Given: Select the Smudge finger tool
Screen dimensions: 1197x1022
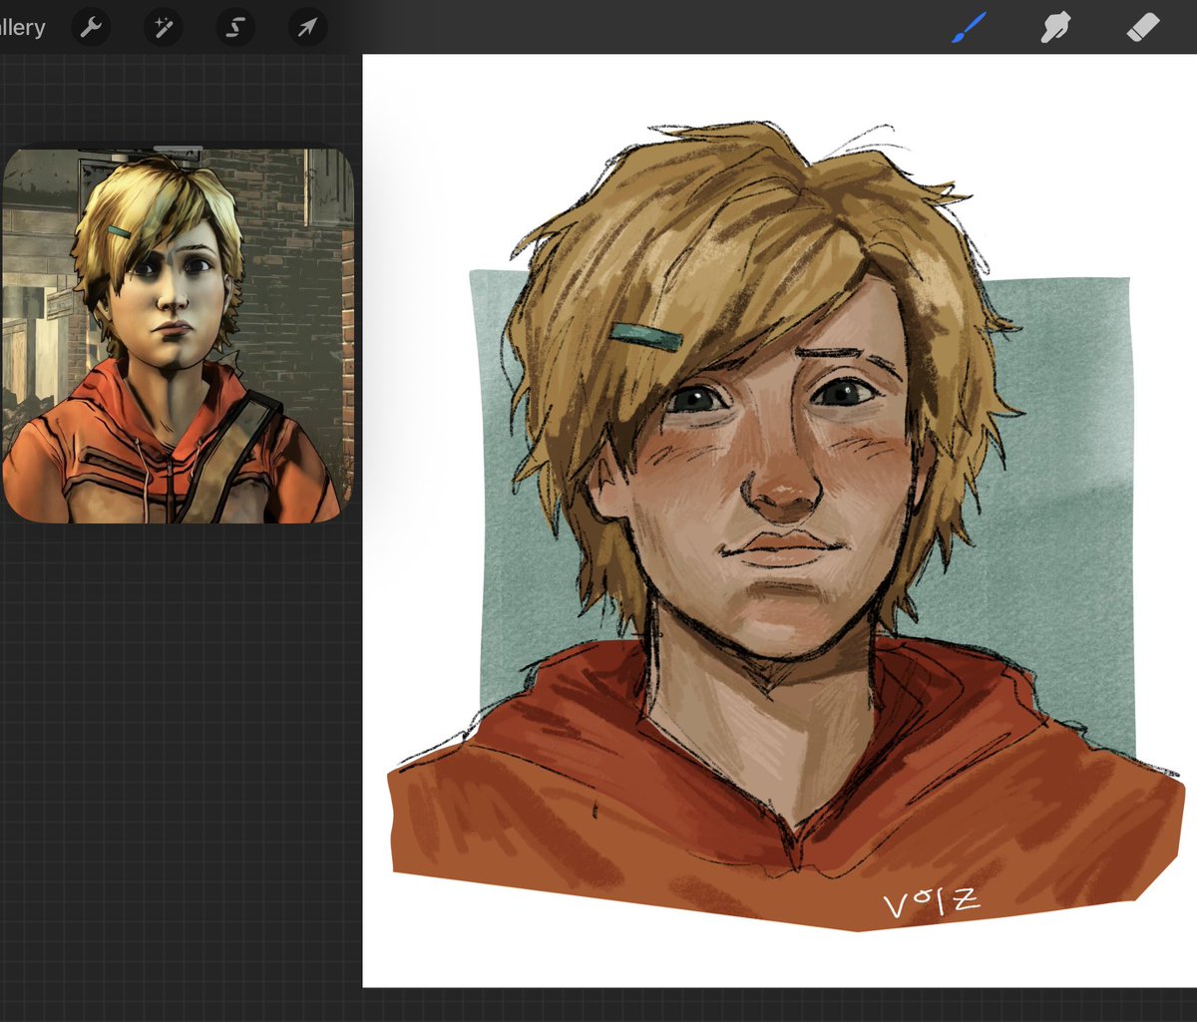Looking at the screenshot, I should (1054, 27).
